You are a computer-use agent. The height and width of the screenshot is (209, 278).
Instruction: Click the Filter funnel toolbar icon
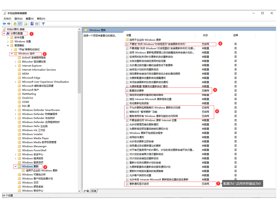click(x=43, y=24)
